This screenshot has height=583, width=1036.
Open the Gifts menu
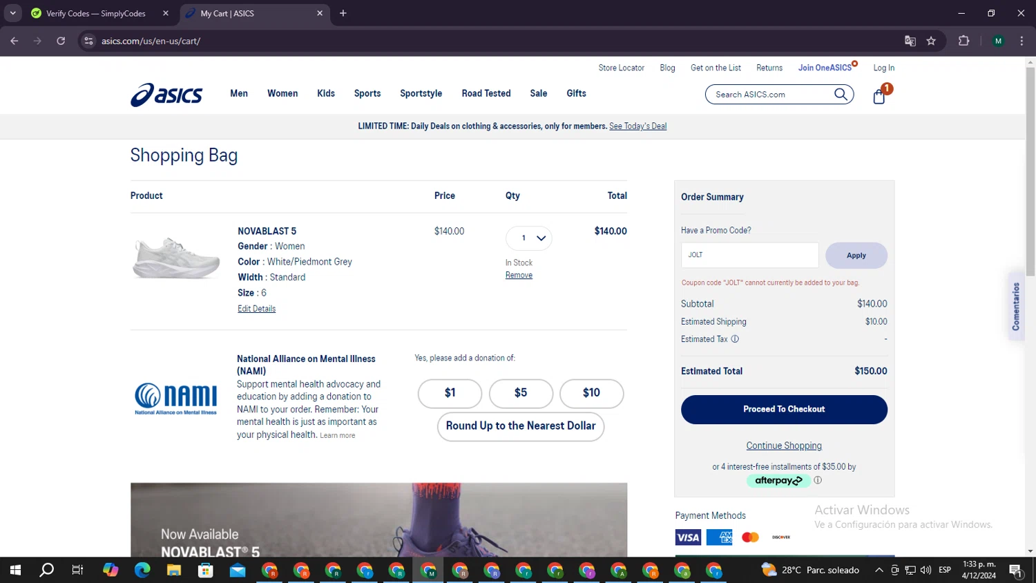pyautogui.click(x=577, y=93)
